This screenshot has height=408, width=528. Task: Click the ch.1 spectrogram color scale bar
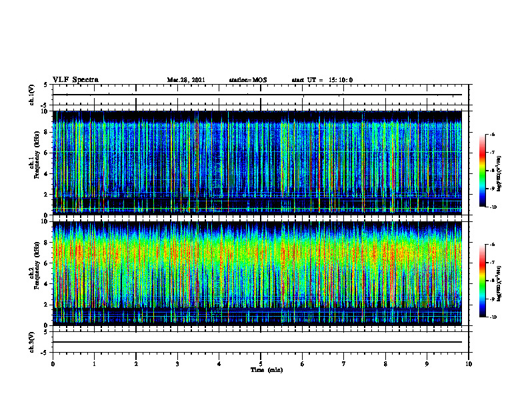(482, 171)
